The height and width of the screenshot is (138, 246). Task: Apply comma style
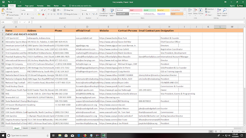click(90, 14)
